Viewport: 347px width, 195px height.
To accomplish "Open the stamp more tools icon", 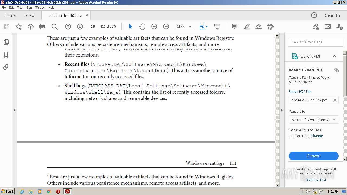I will (x=270, y=27).
